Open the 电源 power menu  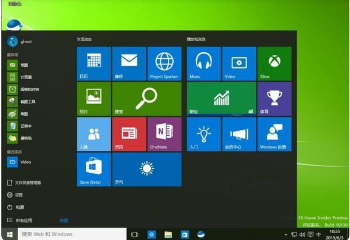[x=15, y=207]
